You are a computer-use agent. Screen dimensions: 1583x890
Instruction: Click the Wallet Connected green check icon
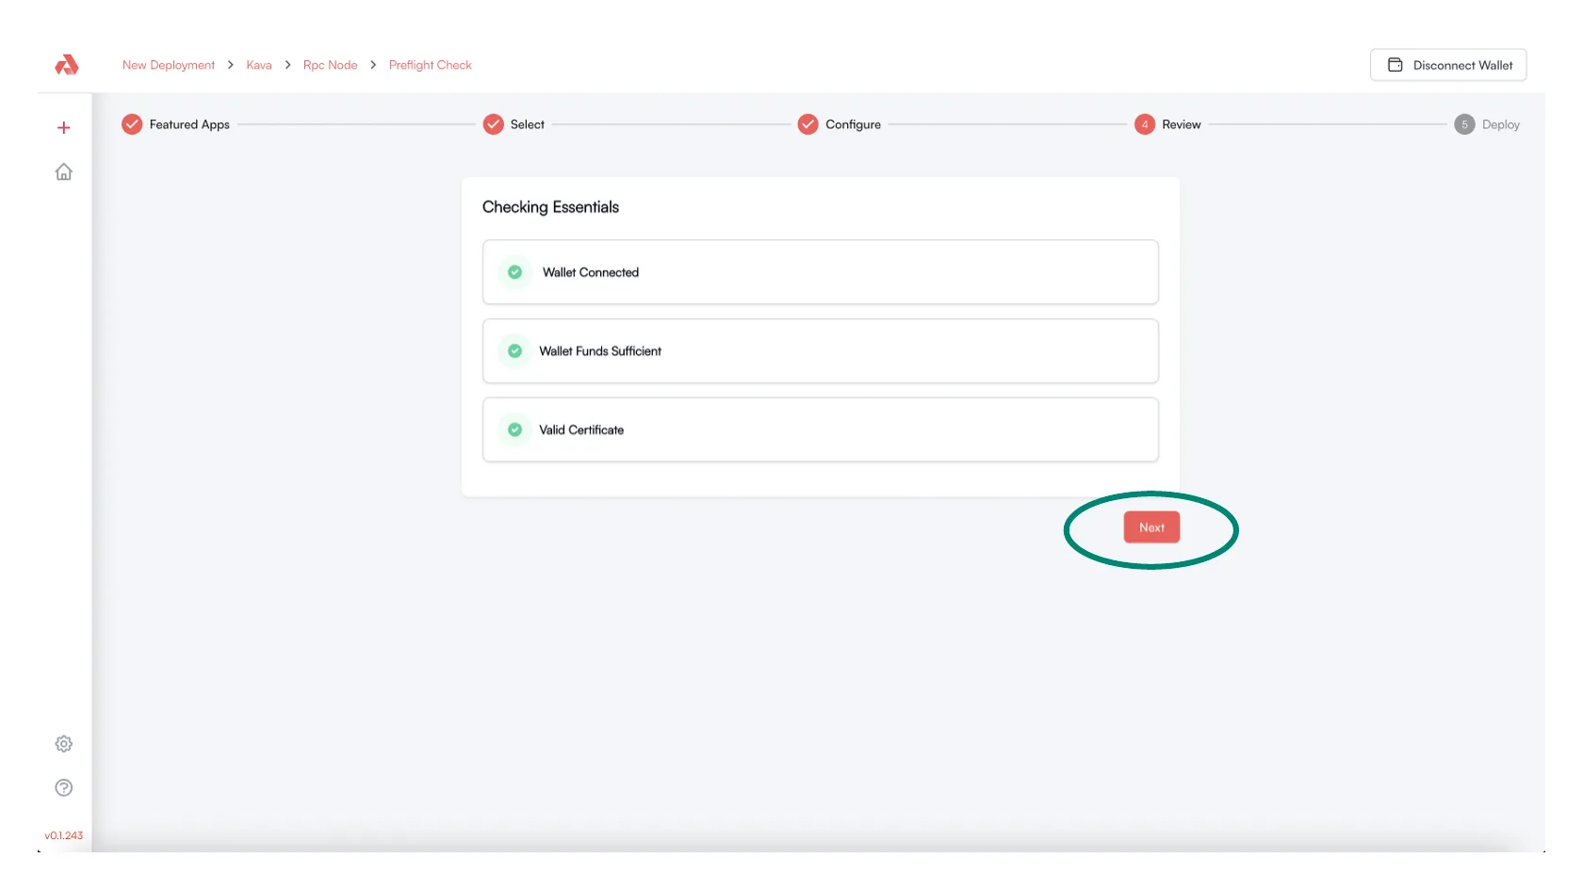(x=515, y=272)
